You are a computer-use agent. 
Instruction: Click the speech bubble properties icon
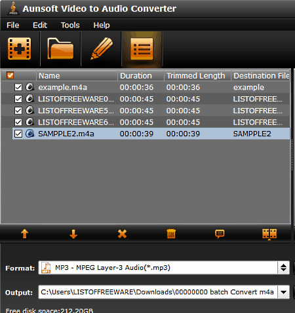pyautogui.click(x=220, y=234)
